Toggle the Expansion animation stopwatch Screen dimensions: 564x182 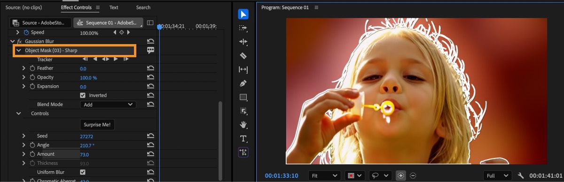click(32, 86)
